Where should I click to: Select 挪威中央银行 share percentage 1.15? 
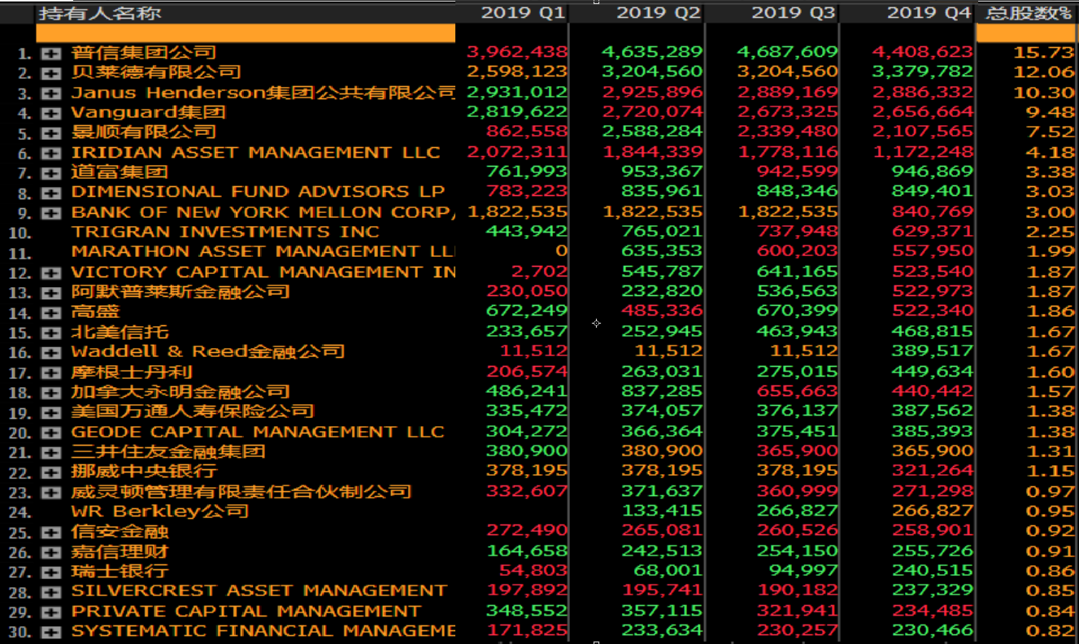(x=1050, y=471)
